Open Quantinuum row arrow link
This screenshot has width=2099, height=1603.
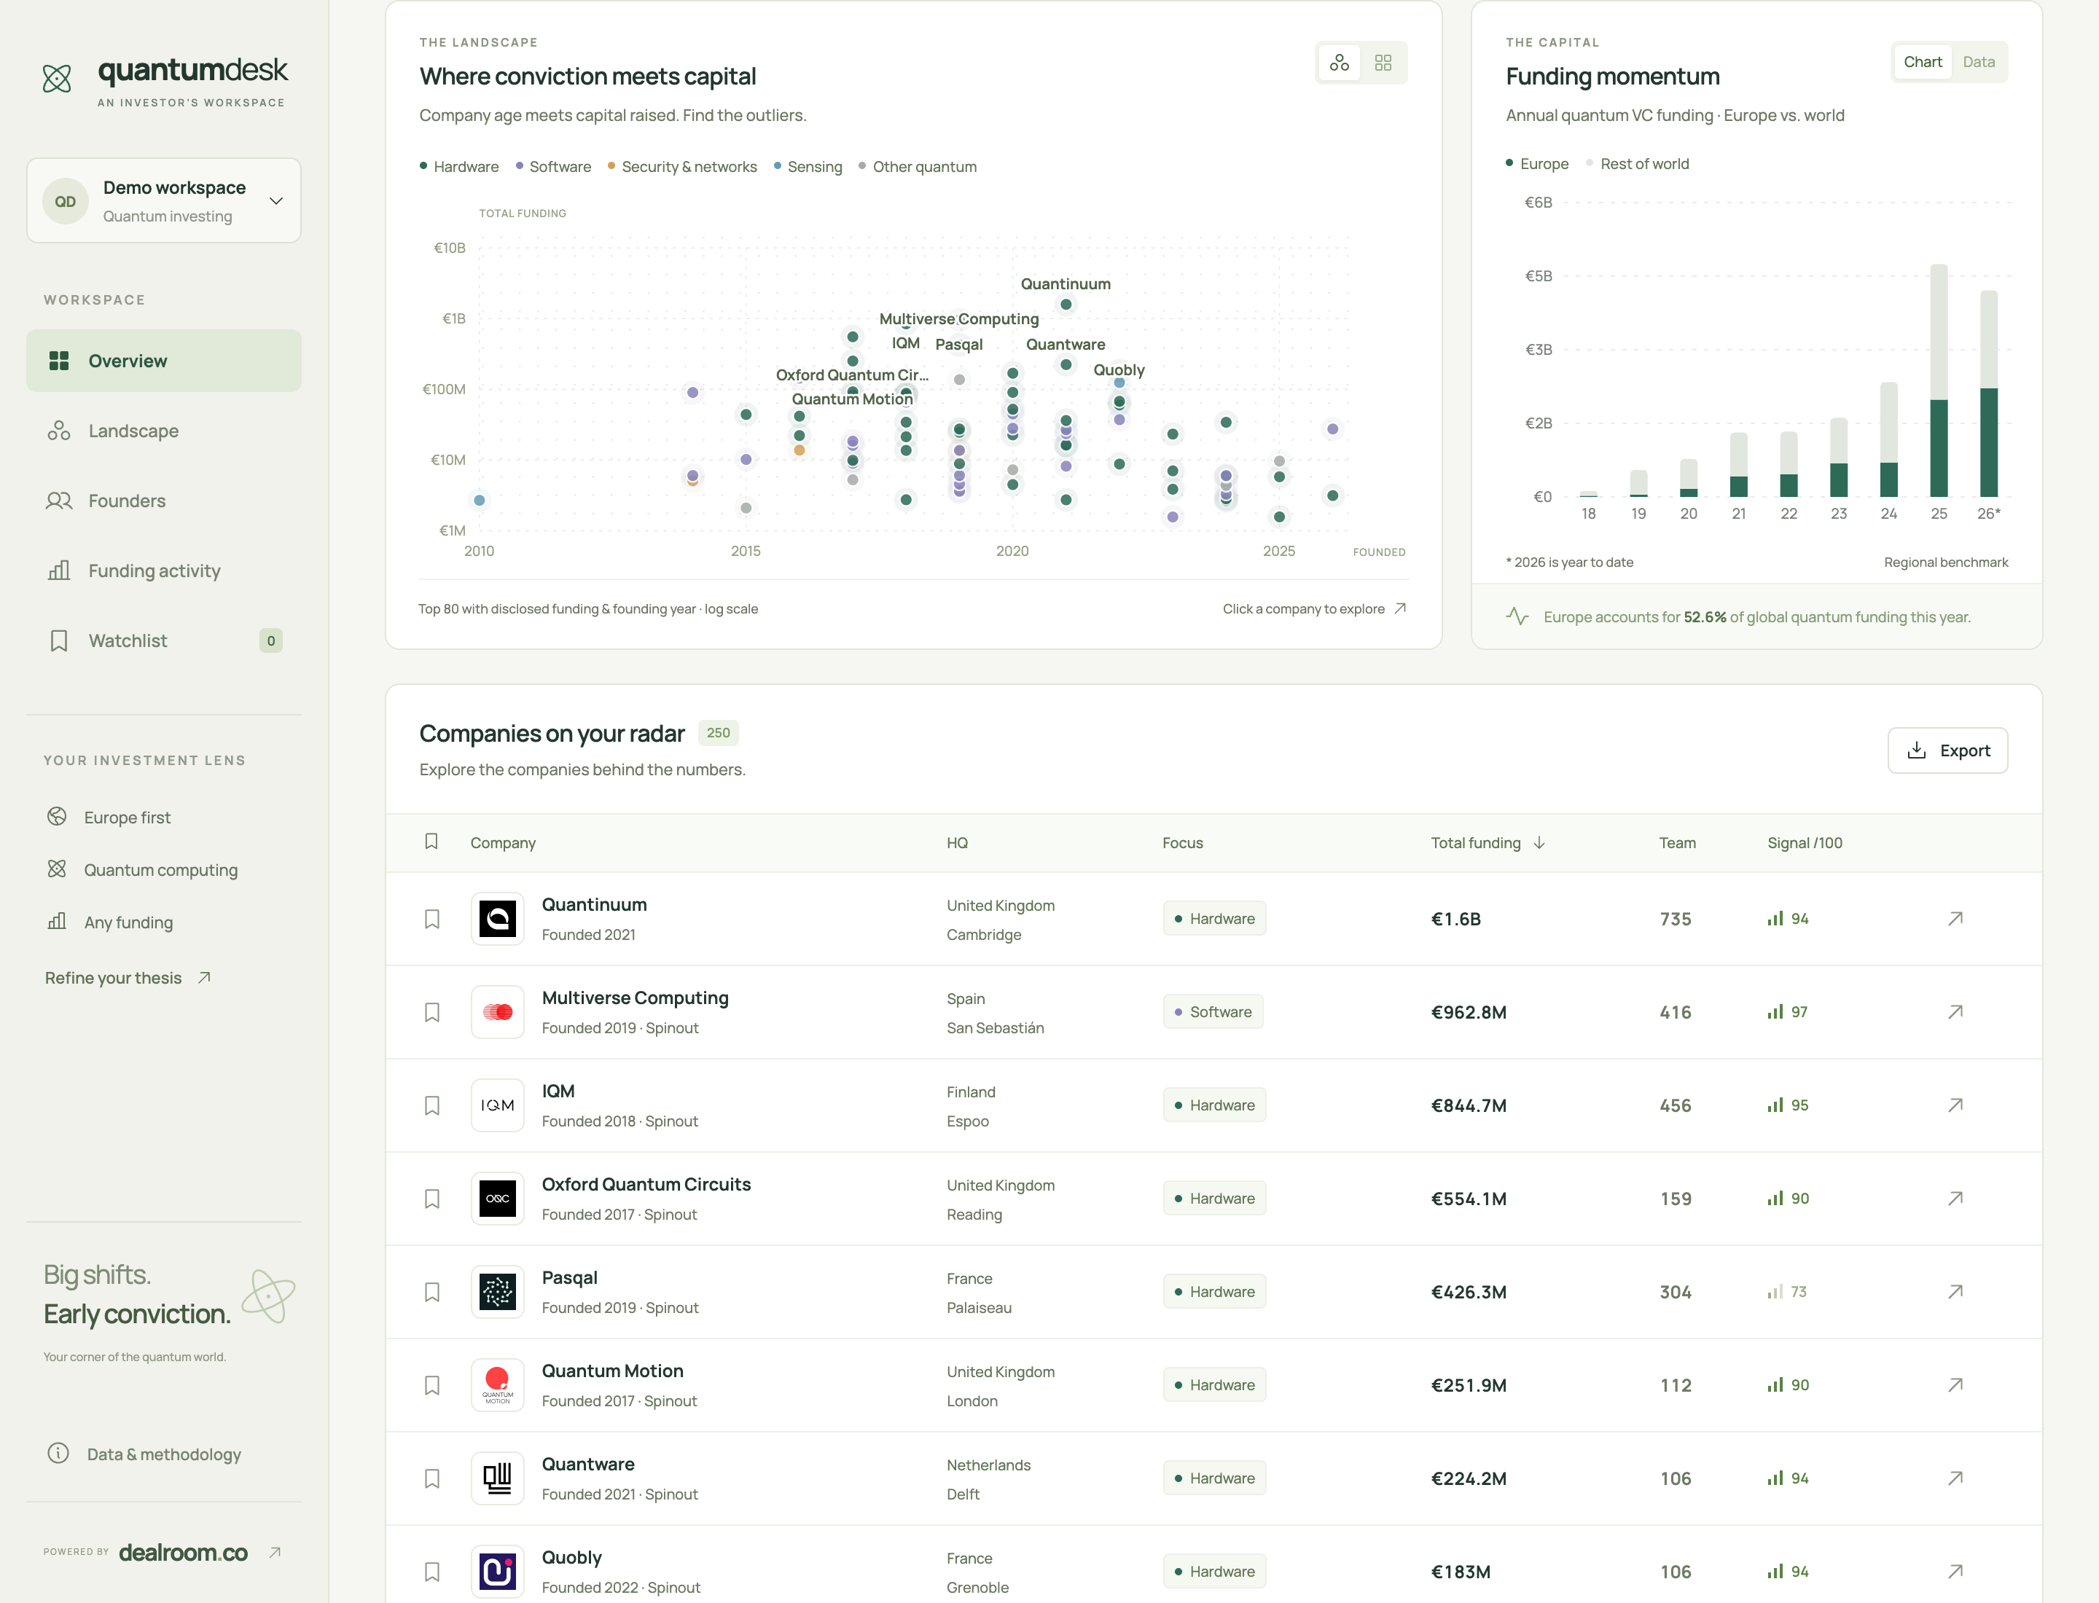click(x=1955, y=919)
